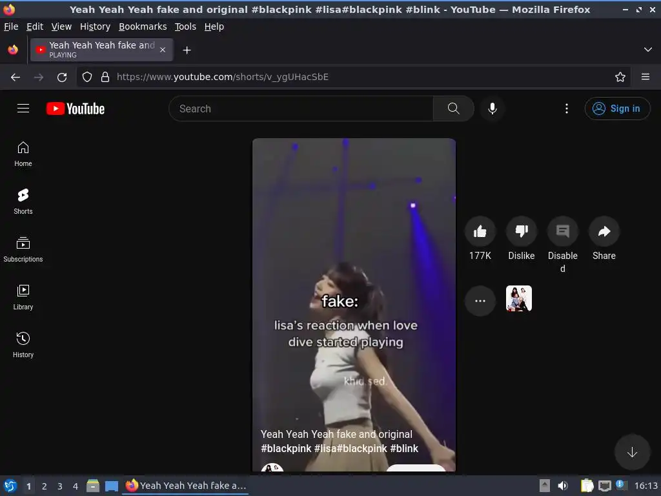Screen dimensions: 661x496
Task: Dislike the short with thumbs down
Action: pos(521,231)
